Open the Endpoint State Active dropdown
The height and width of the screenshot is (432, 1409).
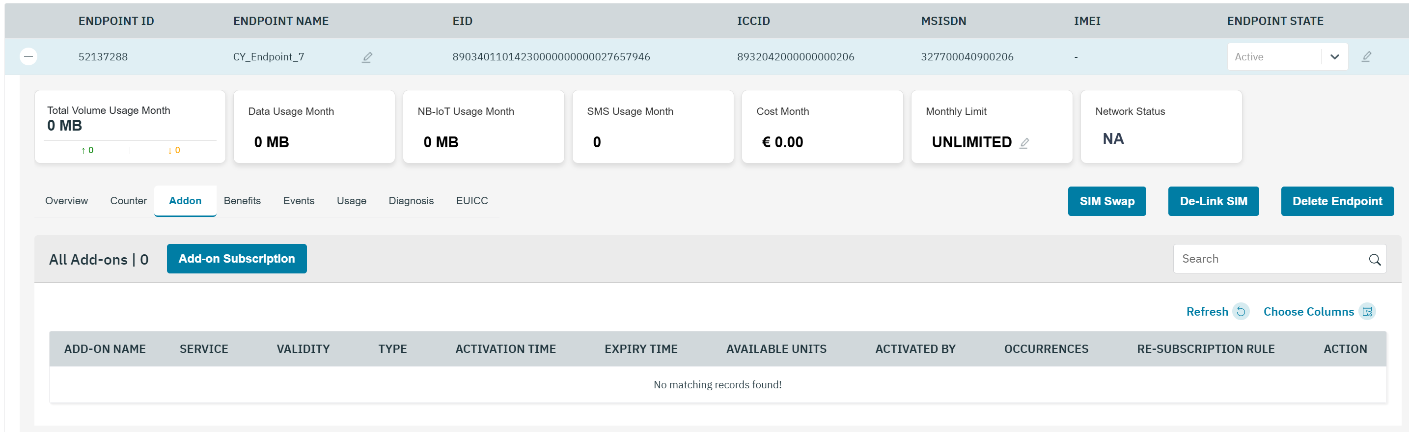(x=1334, y=57)
